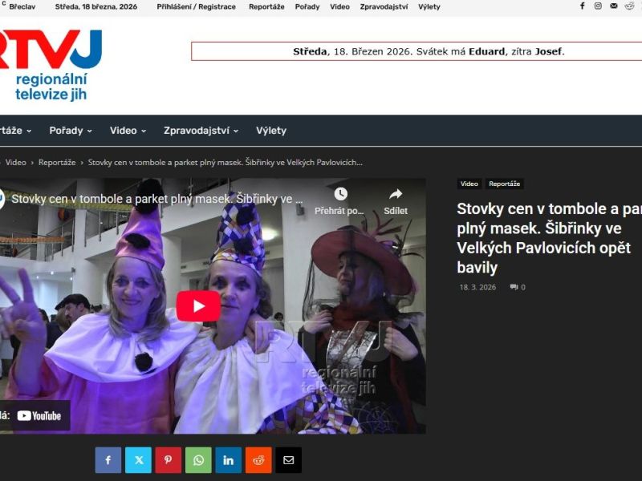Share via WhatsApp icon

(198, 460)
